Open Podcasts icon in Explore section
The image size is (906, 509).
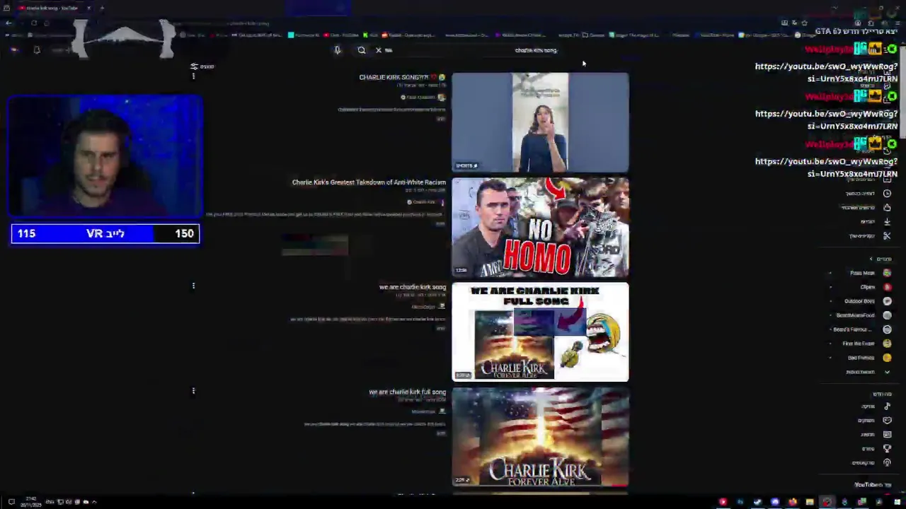[887, 463]
